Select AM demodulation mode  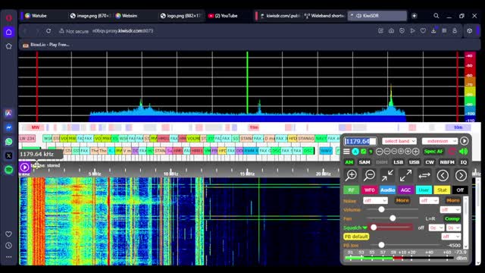[349, 162]
